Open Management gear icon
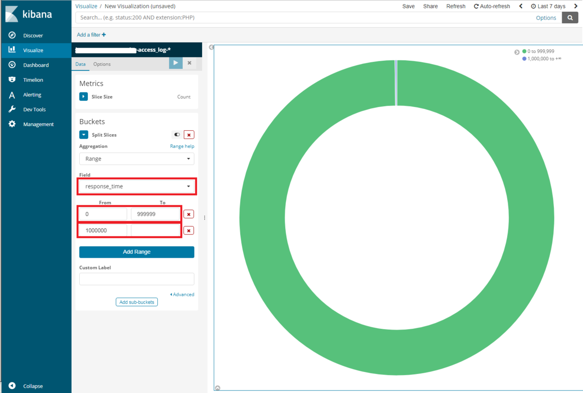This screenshot has height=393, width=583. click(x=12, y=124)
